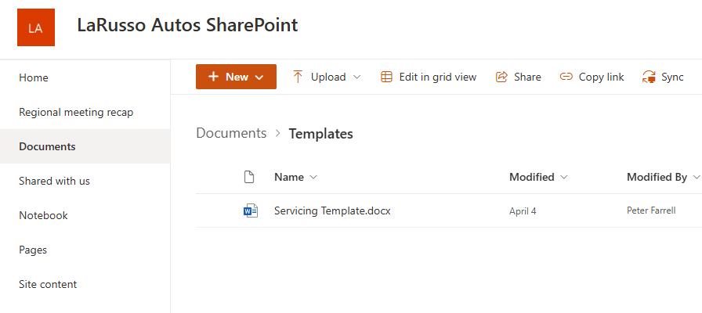Open the Name column sort dropdown

pos(314,178)
